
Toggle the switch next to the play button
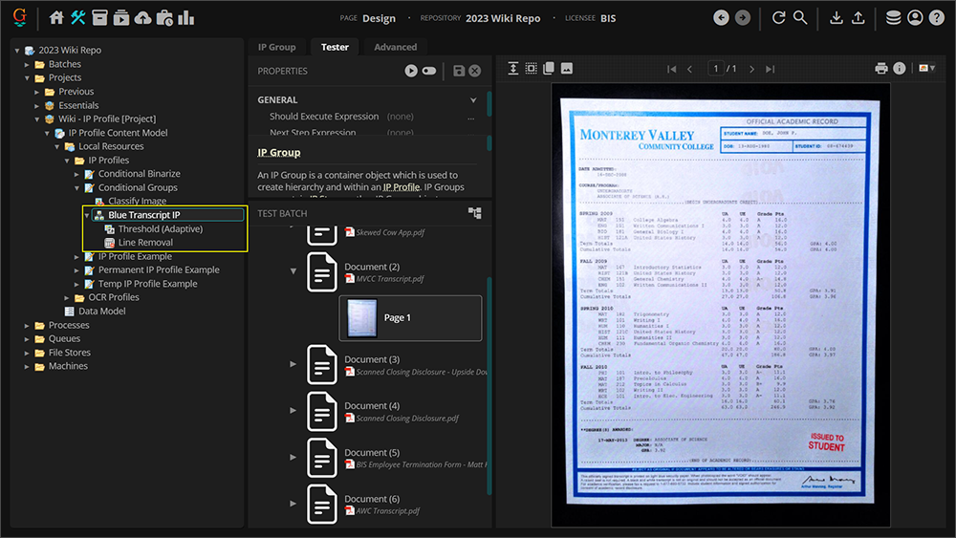[429, 71]
